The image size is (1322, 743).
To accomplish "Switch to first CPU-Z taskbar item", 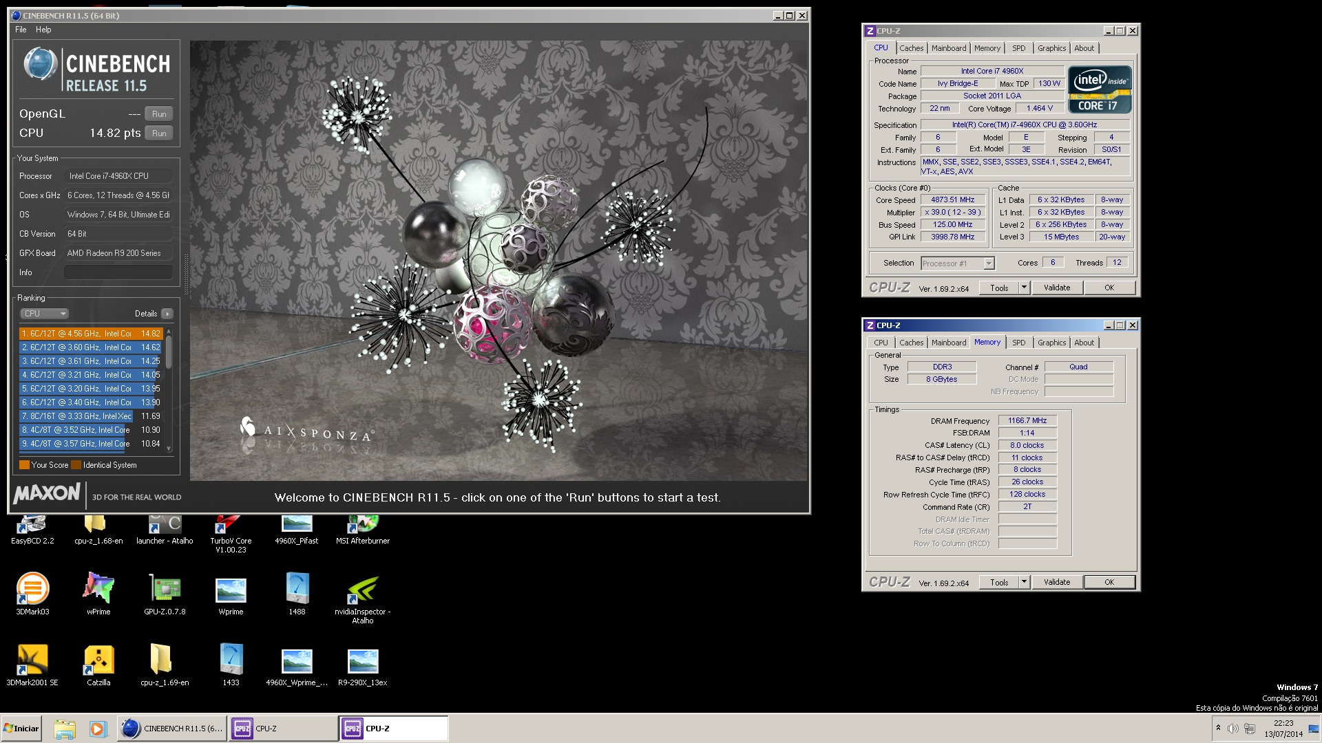I will coord(283,729).
